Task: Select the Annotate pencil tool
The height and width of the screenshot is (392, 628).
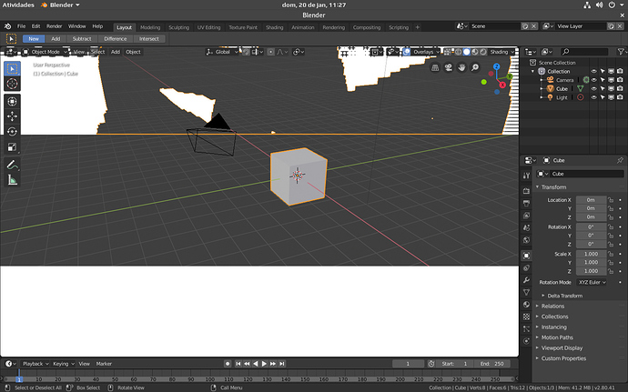Action: pos(13,165)
